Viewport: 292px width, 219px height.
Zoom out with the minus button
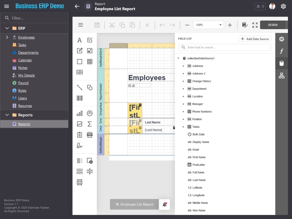coord(187,25)
